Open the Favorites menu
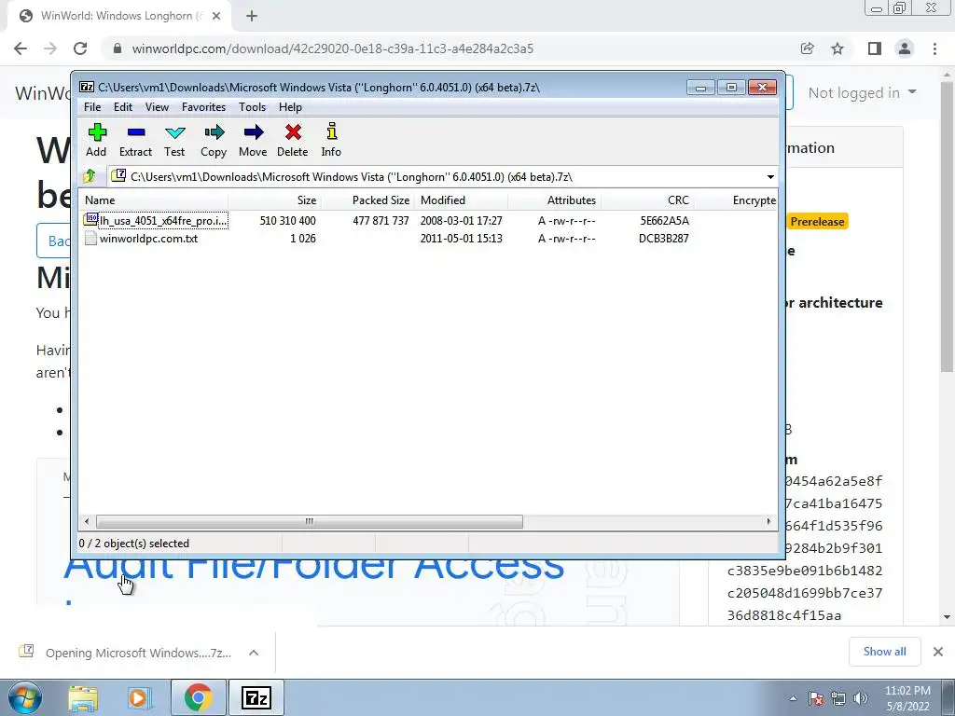 tap(203, 107)
